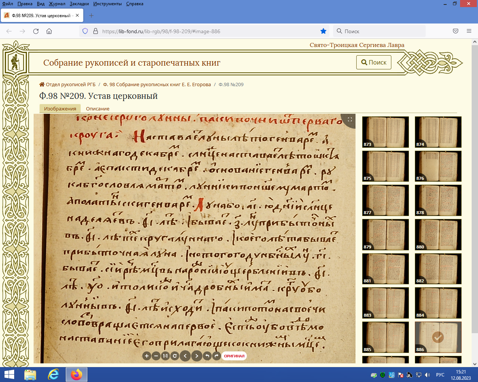Click the circular-arrow reset icon in the viewer

[x=174, y=356]
